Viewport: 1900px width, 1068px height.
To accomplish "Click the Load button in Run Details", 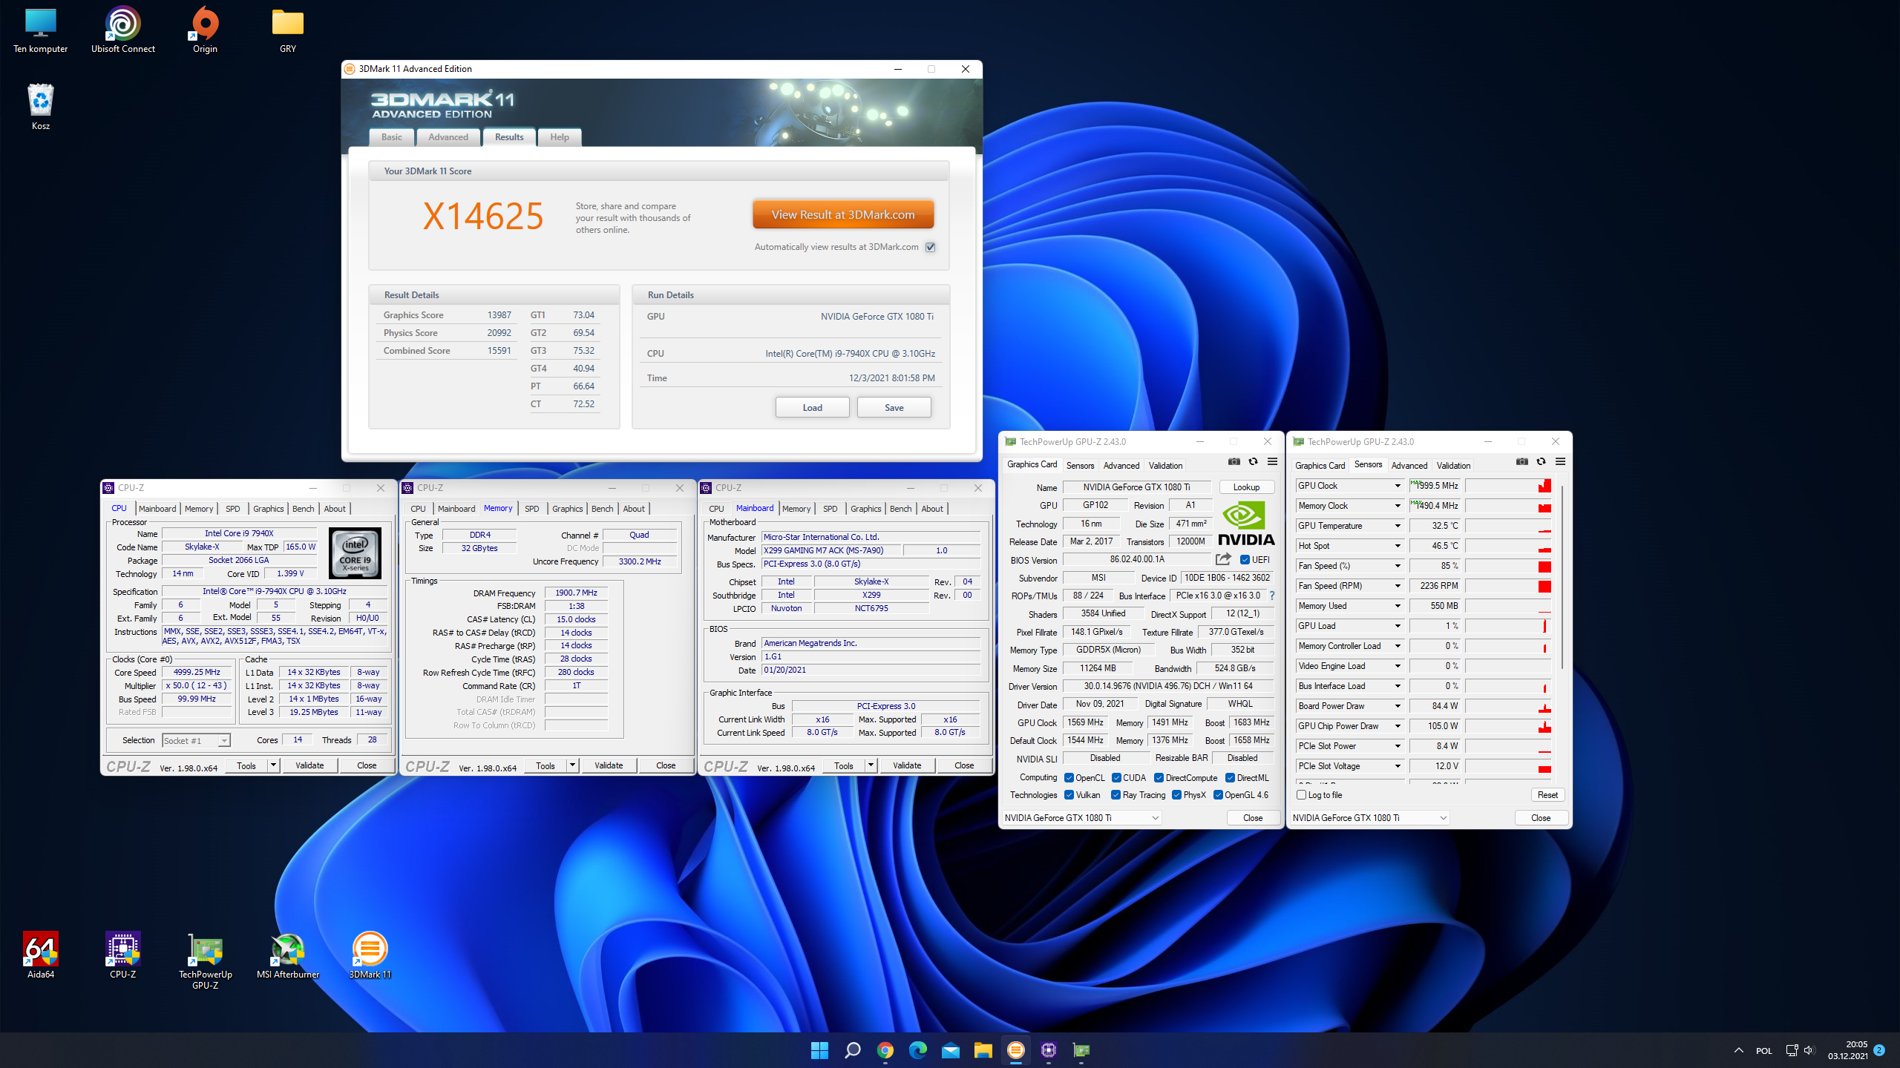I will 812,407.
